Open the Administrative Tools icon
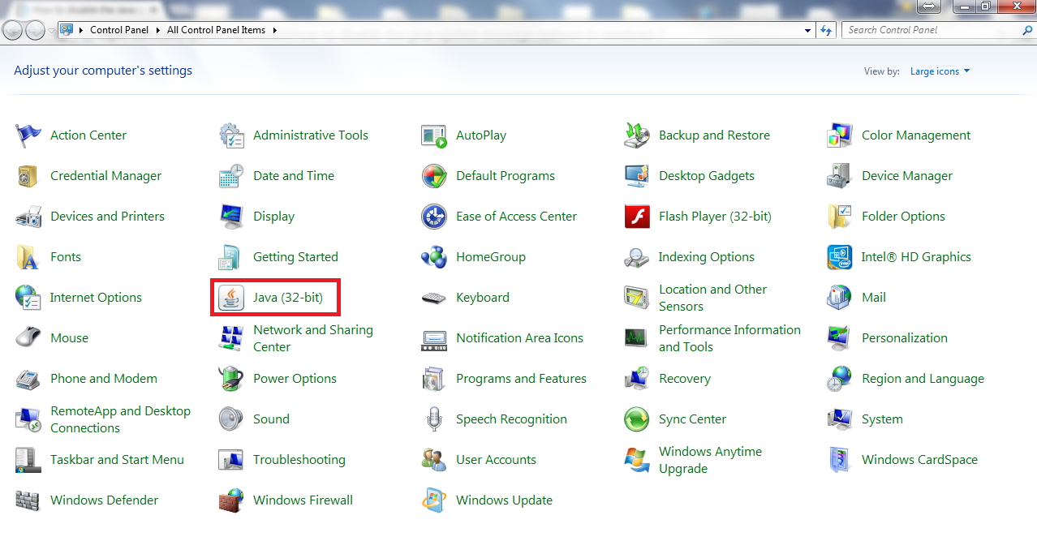This screenshot has height=554, width=1037. 231,135
